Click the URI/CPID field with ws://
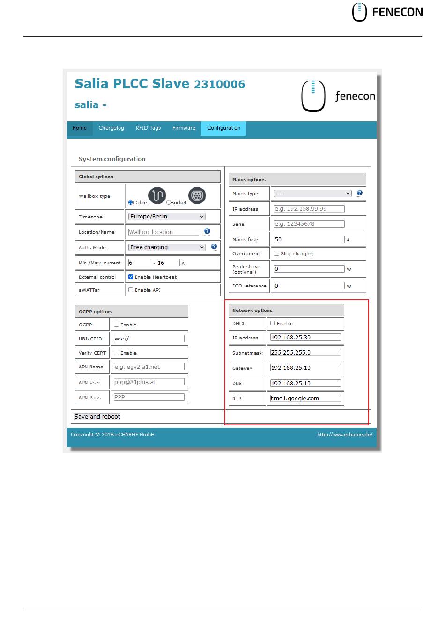This screenshot has width=445, height=636. (x=149, y=339)
